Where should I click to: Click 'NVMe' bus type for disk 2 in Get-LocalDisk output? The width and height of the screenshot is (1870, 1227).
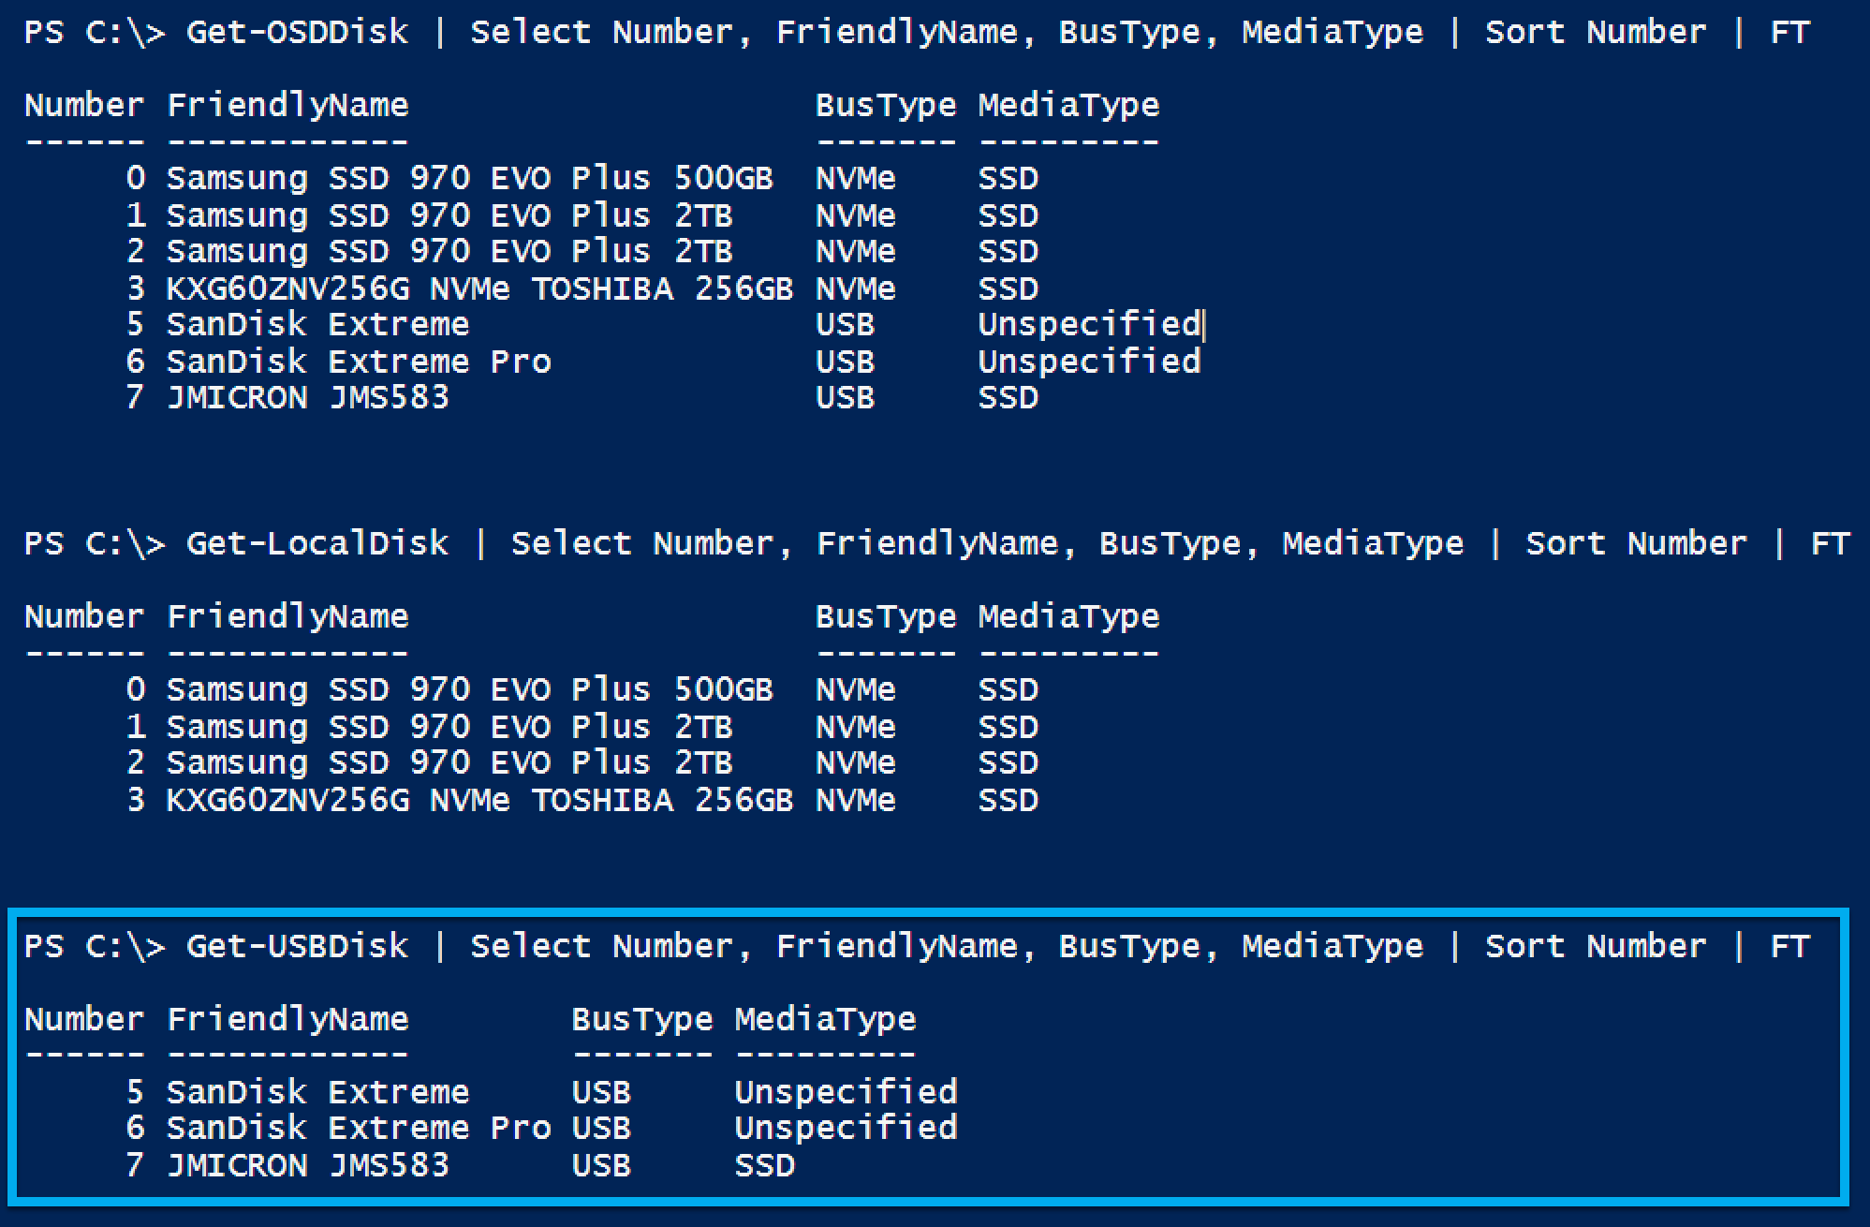pos(855,762)
